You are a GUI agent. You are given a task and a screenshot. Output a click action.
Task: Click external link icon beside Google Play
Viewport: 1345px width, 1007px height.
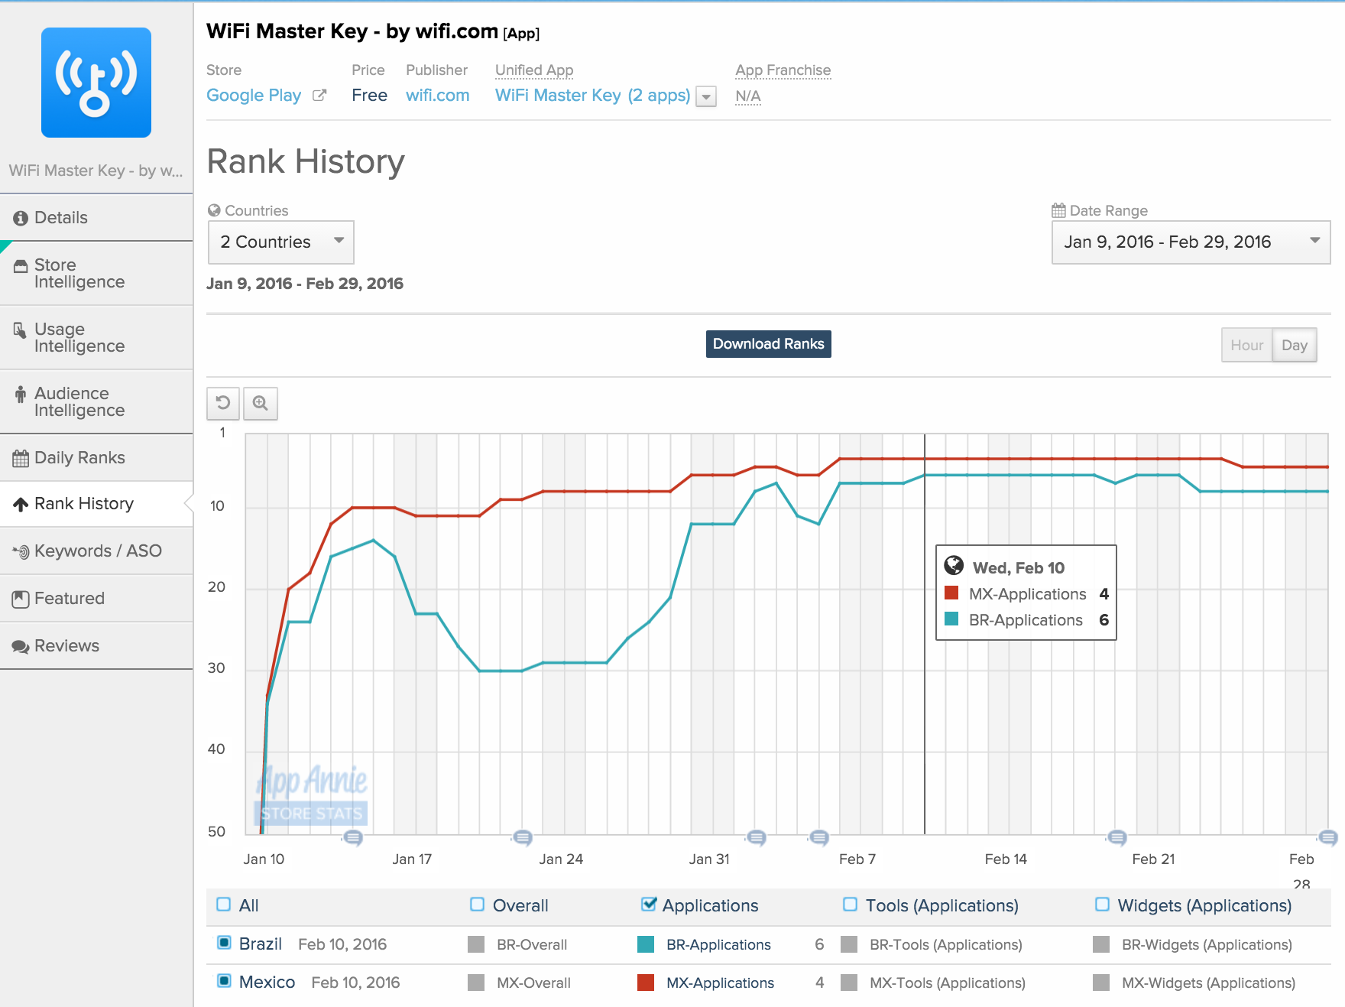[320, 96]
